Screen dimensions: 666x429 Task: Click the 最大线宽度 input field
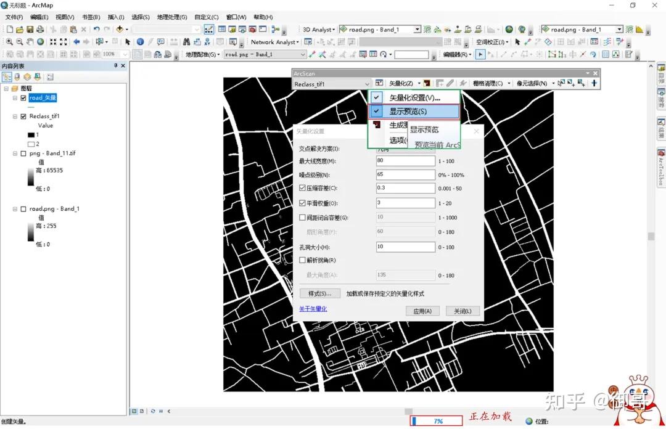(405, 161)
